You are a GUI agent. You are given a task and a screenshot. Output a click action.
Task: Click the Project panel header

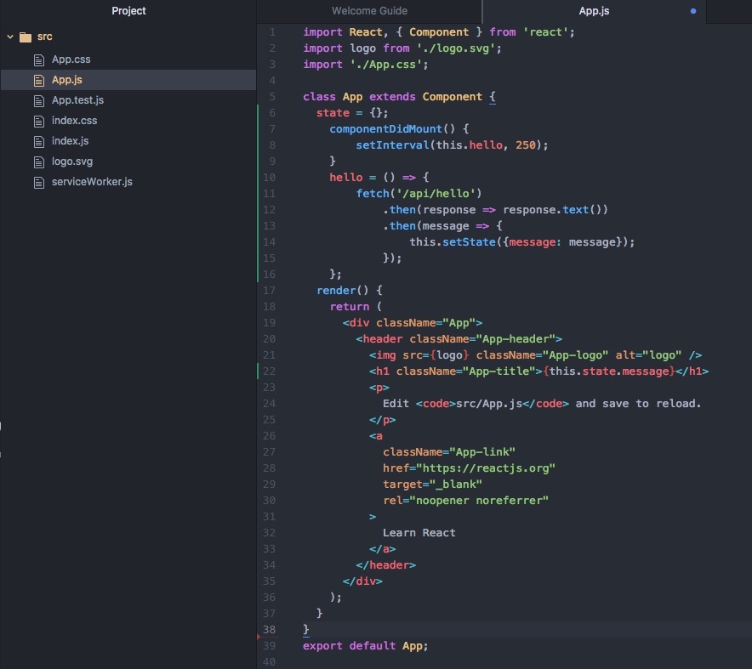tap(128, 10)
